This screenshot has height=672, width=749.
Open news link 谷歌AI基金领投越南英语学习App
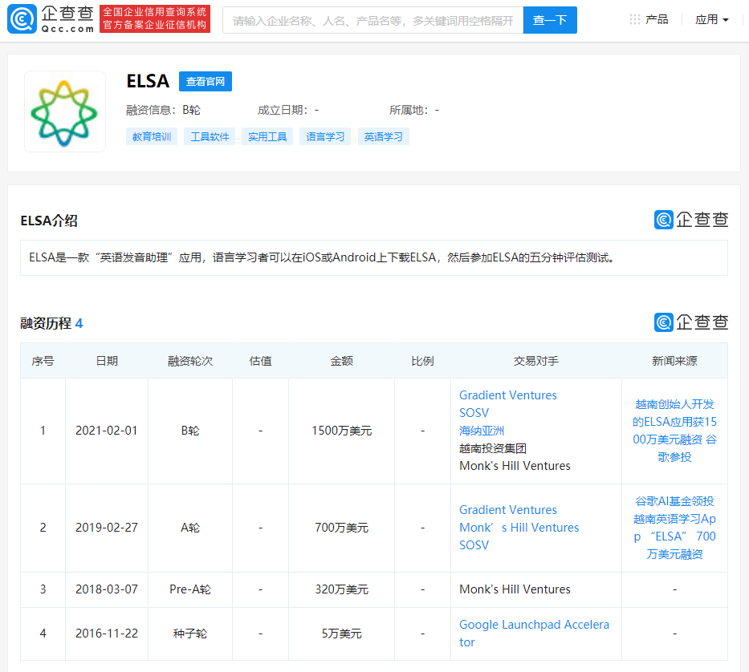674,528
